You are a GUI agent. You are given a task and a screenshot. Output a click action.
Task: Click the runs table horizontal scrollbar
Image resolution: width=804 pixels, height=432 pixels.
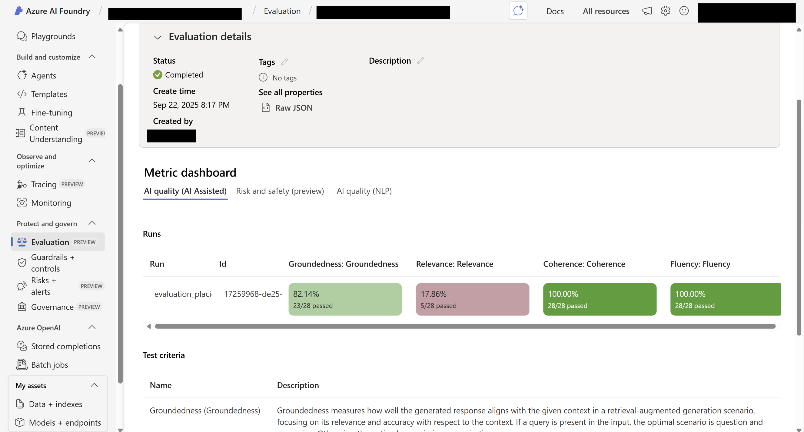[x=465, y=326]
